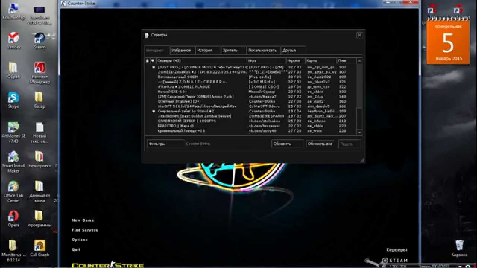
Task: Sort by Серверы (43) column header
Action: click(201, 60)
